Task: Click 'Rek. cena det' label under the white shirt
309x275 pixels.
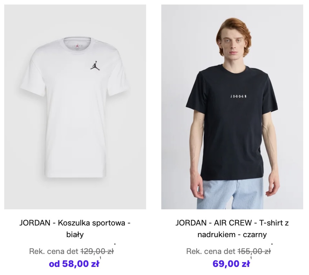Action: click(54, 251)
